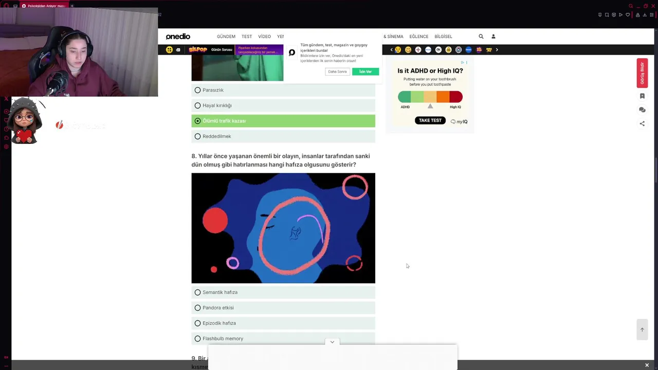Open the GÜNDEM menu item
658x370 pixels.
(x=226, y=36)
